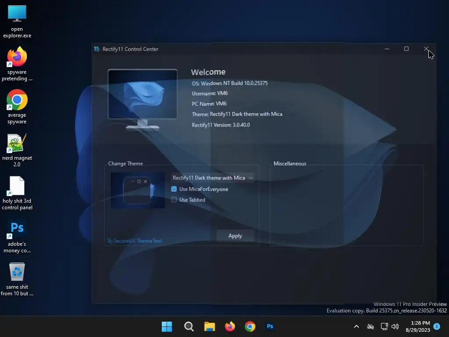Viewport: 449px width, 337px height.
Task: Open the 'open explorer.exe' desktop icon
Action: click(x=17, y=22)
